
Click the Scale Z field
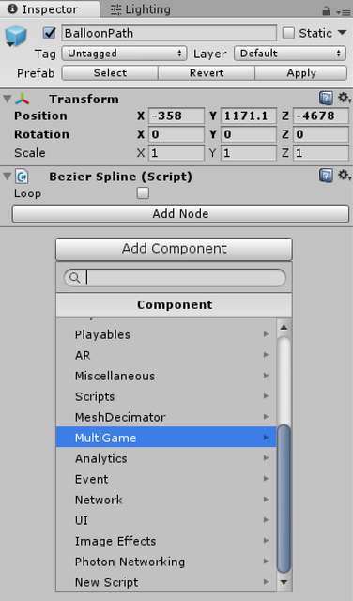(321, 153)
